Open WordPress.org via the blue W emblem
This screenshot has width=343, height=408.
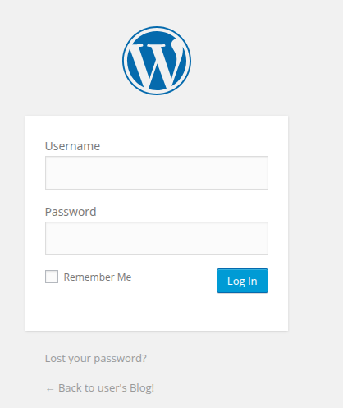157,61
